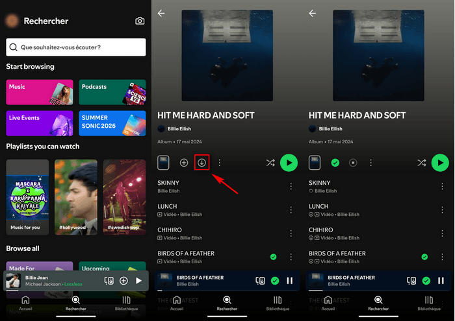Play album with green button, middle screen

(x=289, y=163)
